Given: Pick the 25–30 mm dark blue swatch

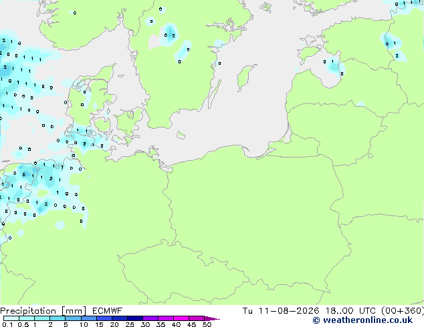Looking at the screenshot, I should click(x=135, y=318).
